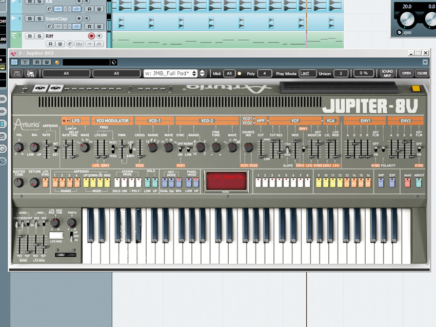Click the MASTER TUNE knob

18,182
